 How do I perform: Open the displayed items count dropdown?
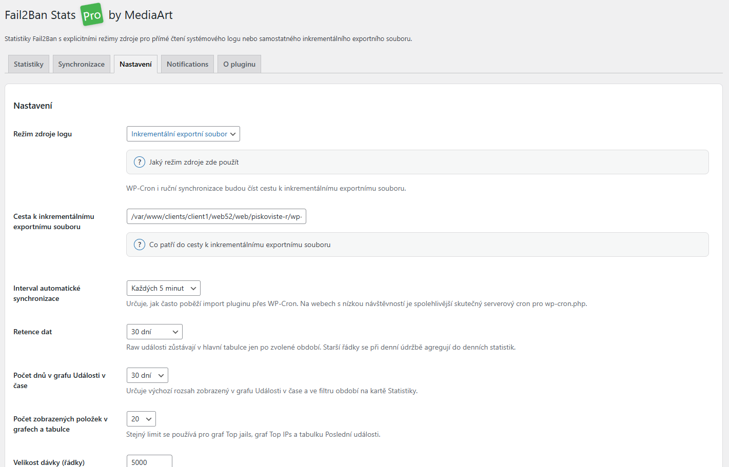[141, 419]
